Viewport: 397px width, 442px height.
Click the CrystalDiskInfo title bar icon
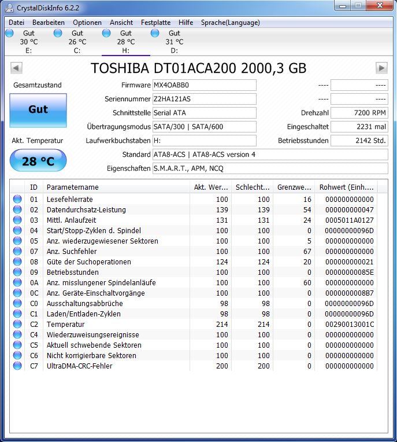(x=10, y=8)
